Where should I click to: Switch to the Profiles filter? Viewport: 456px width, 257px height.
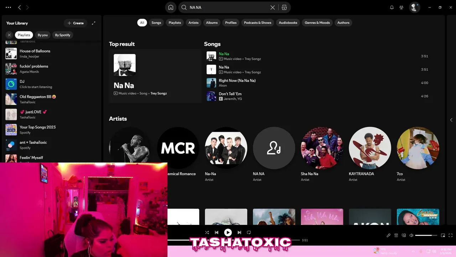coord(231,22)
